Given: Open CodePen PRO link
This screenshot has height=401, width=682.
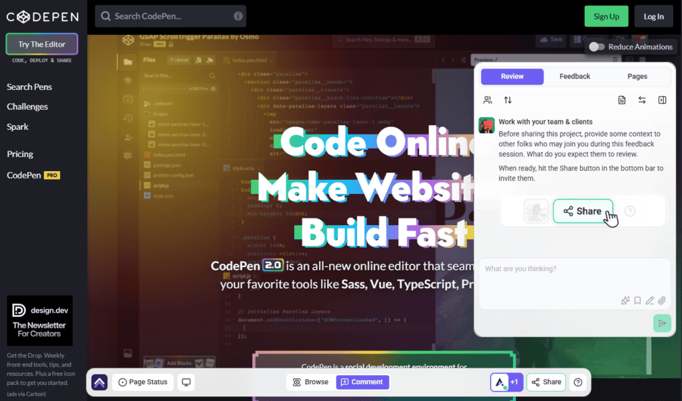Looking at the screenshot, I should point(33,175).
